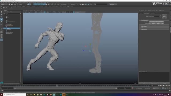Viewport: 171px width, 96px height.
Task: Open the sRGB gamma view transform dropdown
Action: [x=80, y=12]
